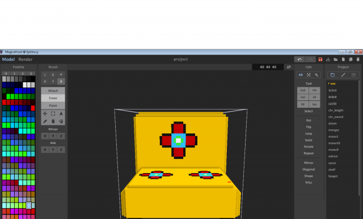Expand the Scale section
This screenshot has width=363, height=219.
click(x=309, y=140)
